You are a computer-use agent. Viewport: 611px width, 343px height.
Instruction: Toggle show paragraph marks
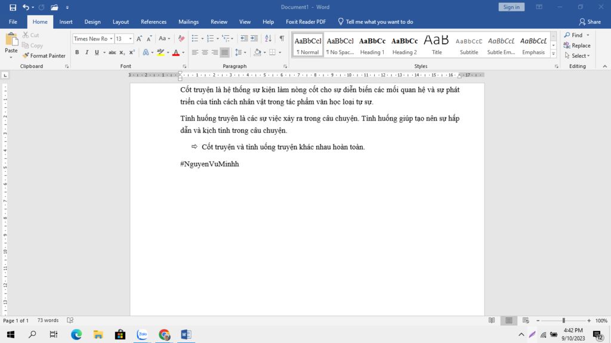pyautogui.click(x=282, y=39)
